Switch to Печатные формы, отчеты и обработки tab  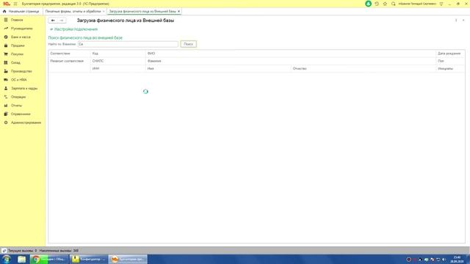click(73, 12)
